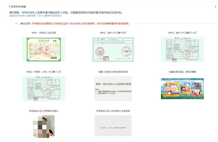Open the pixelated hand-held ID photo sample
Image resolution: width=218 pixels, height=142 pixels.
44,126
